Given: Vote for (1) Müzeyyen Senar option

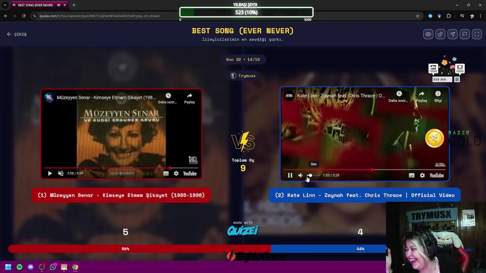Looking at the screenshot, I should click(x=121, y=195).
